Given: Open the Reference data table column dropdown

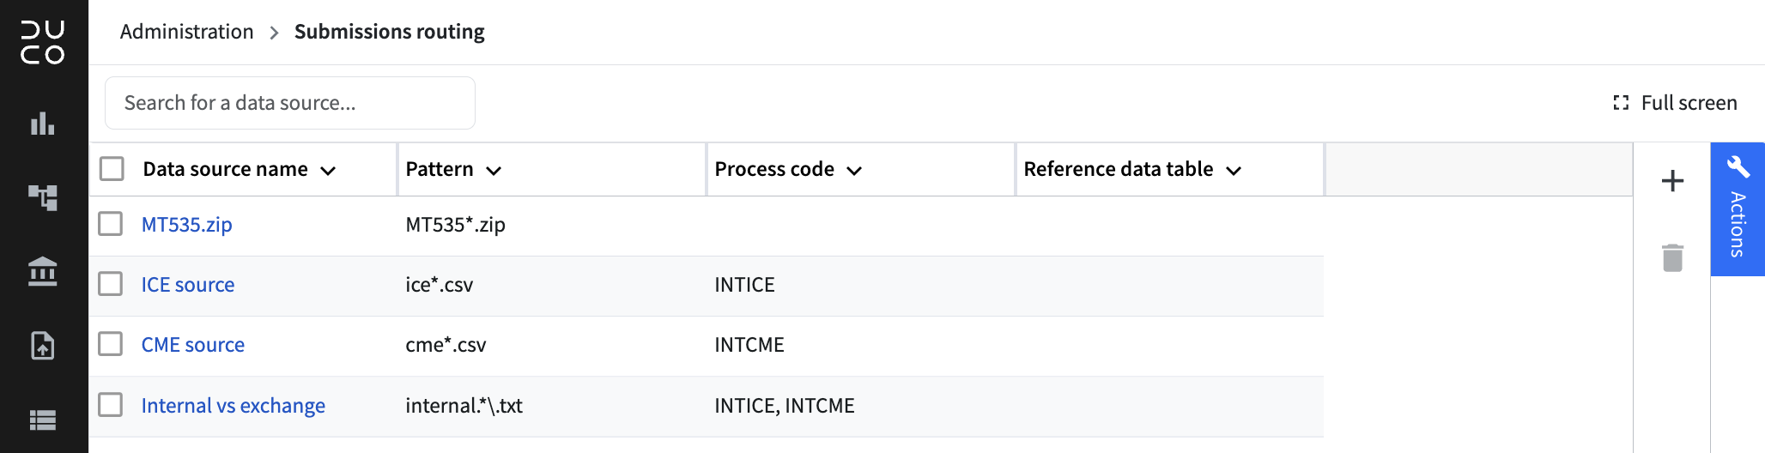Looking at the screenshot, I should point(1234,171).
